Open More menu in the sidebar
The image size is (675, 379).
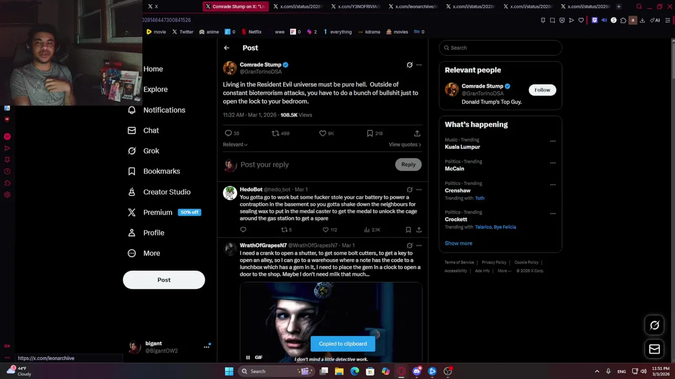tap(144, 253)
